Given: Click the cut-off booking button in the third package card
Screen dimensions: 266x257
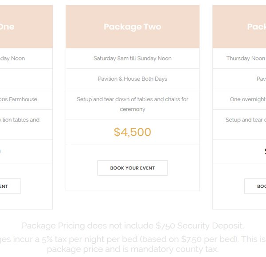Looking at the screenshot, I should coord(255,186).
